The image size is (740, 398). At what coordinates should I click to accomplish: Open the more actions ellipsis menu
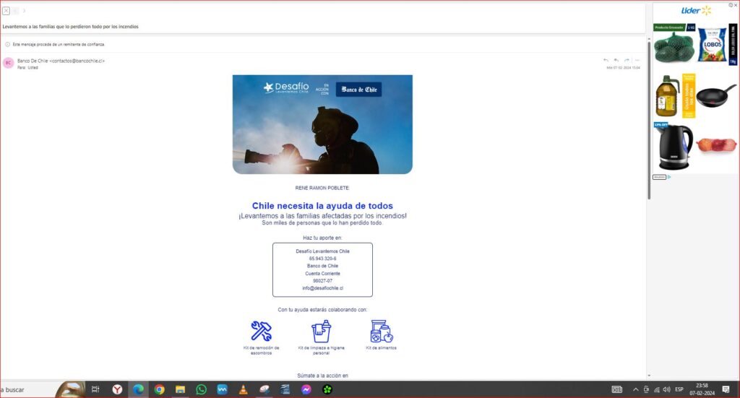[x=637, y=61]
